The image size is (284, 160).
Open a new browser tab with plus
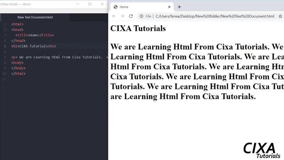(x=179, y=7)
